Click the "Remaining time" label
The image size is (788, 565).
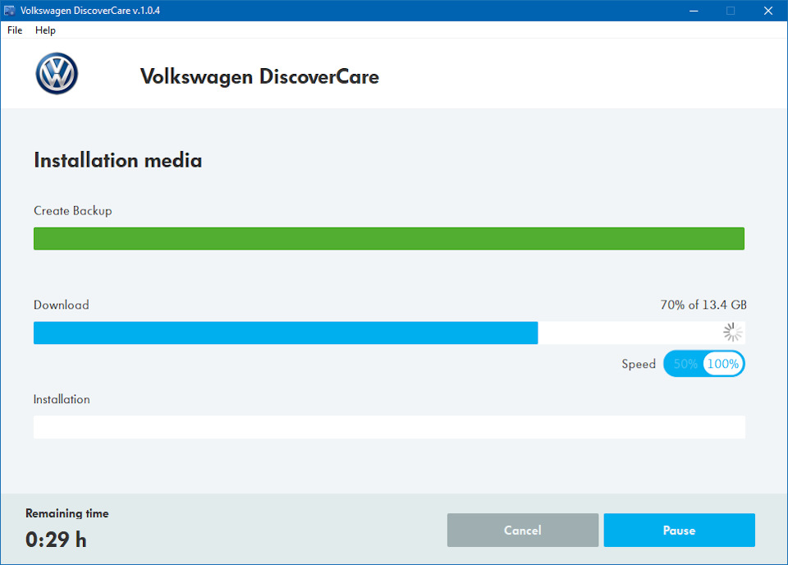66,513
